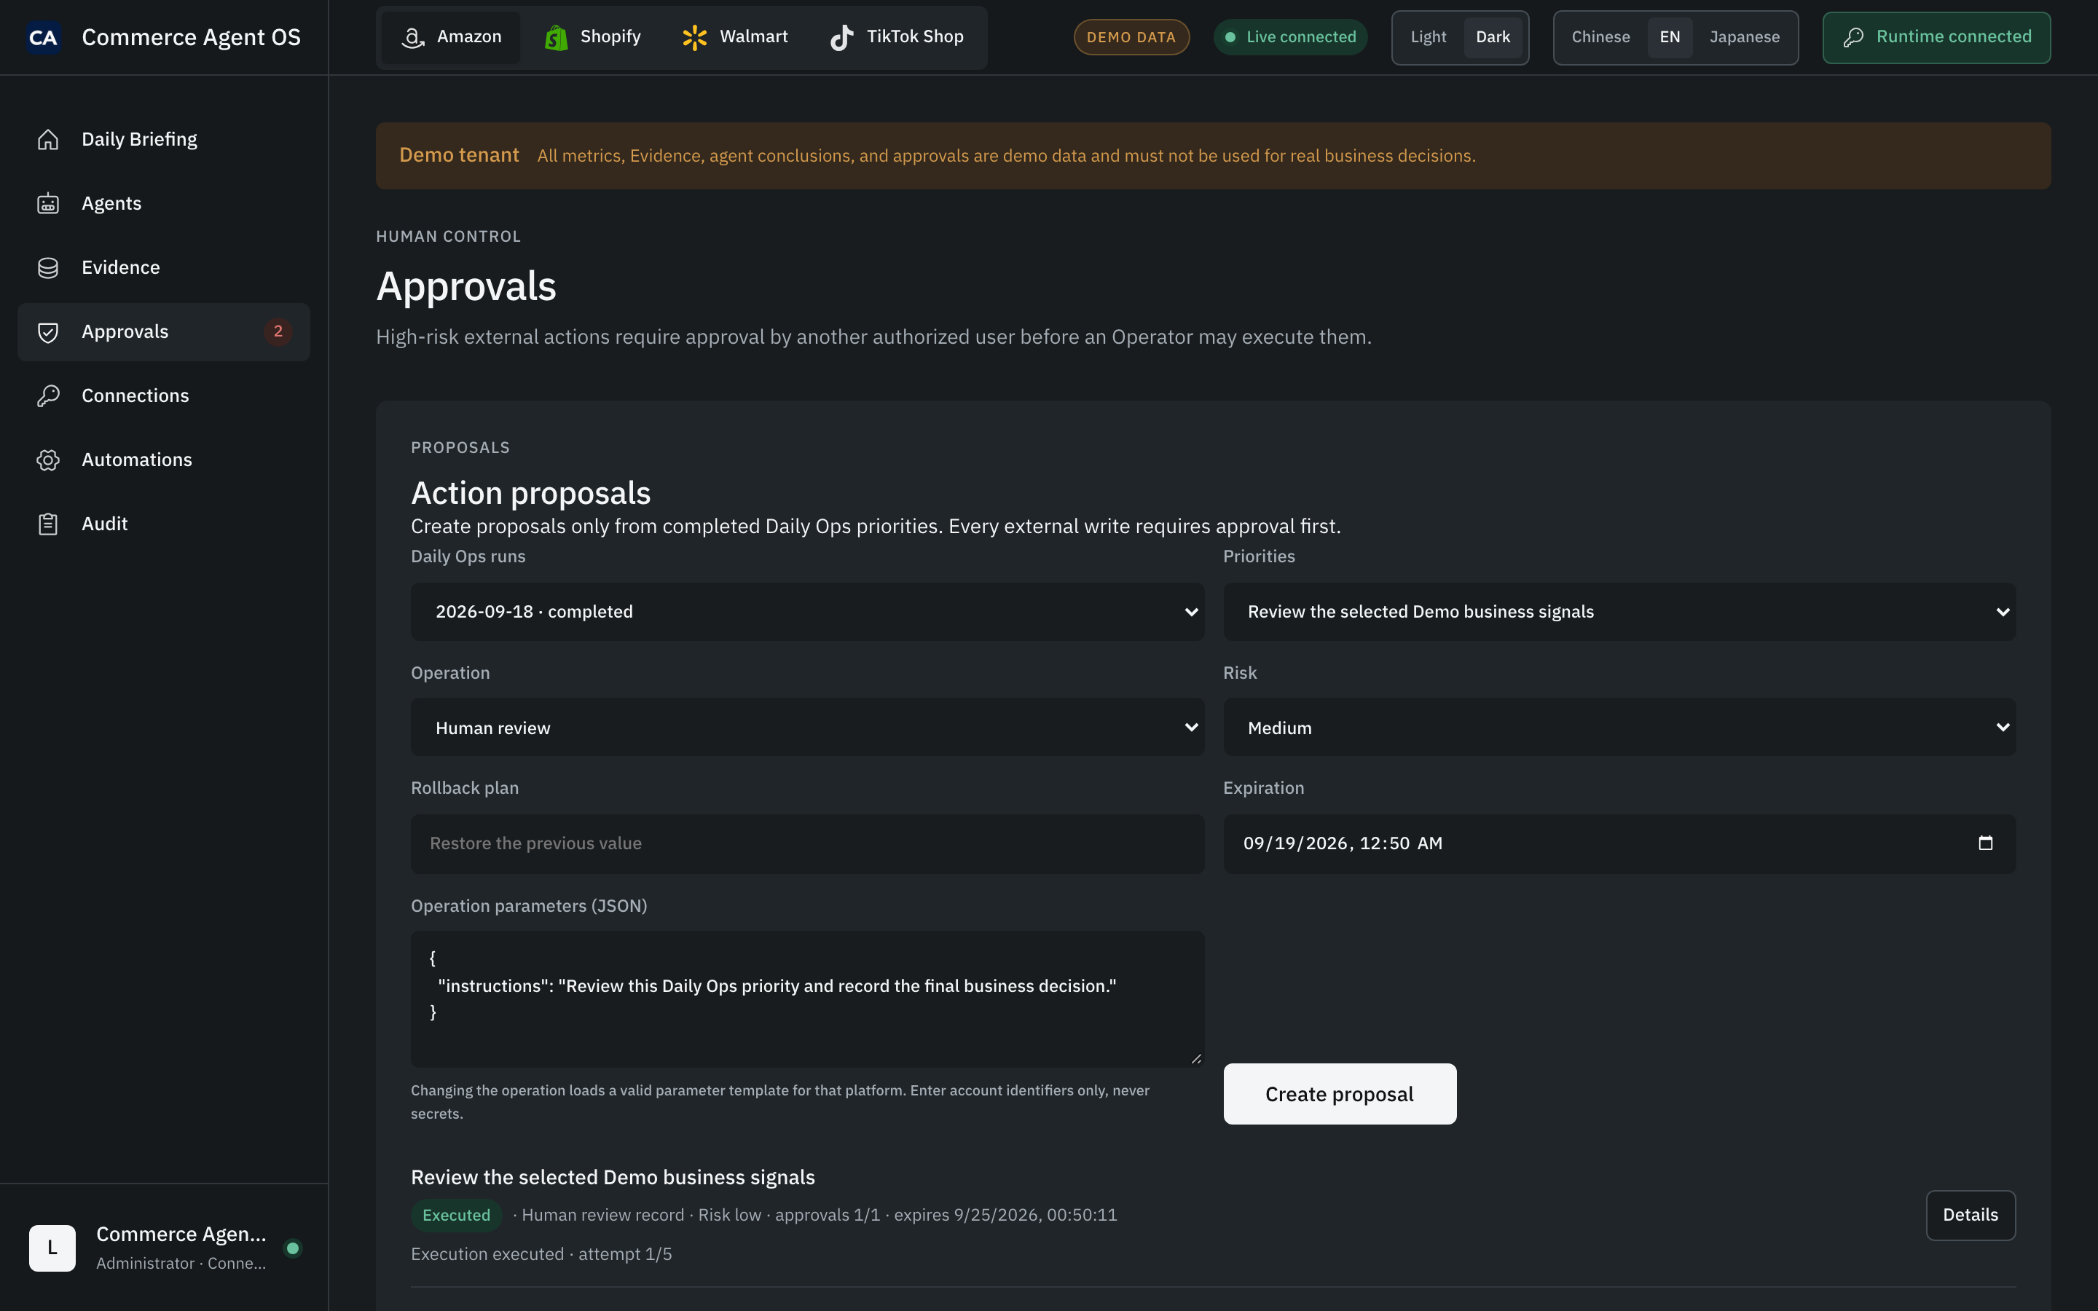Click Create proposal button

coord(1340,1094)
